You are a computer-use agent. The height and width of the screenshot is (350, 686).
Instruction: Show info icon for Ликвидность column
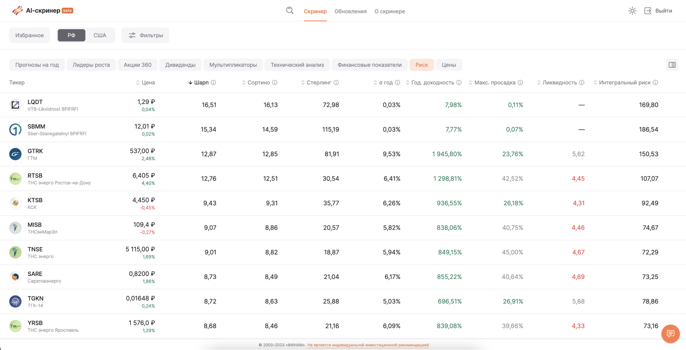coord(582,83)
